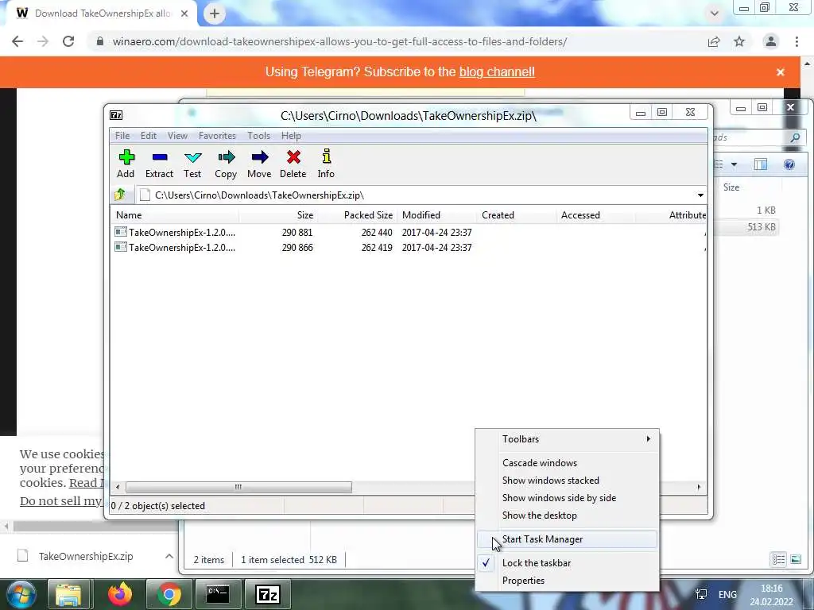
Task: Open the Chrome profile icon
Action: tap(771, 41)
